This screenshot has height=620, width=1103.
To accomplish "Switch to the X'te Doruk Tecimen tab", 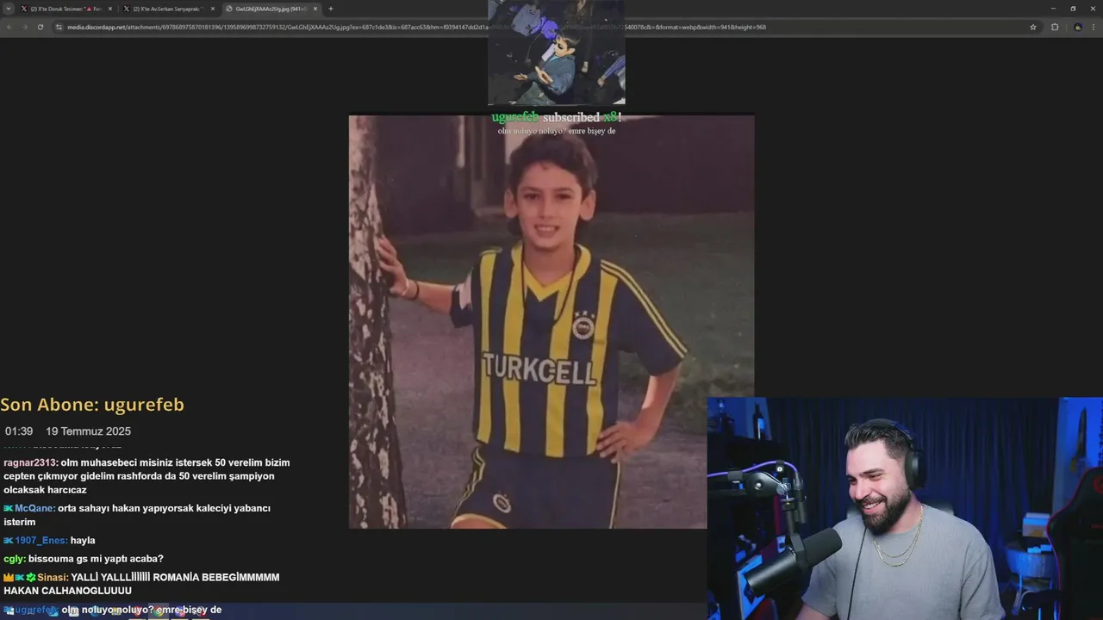I will pyautogui.click(x=66, y=9).
